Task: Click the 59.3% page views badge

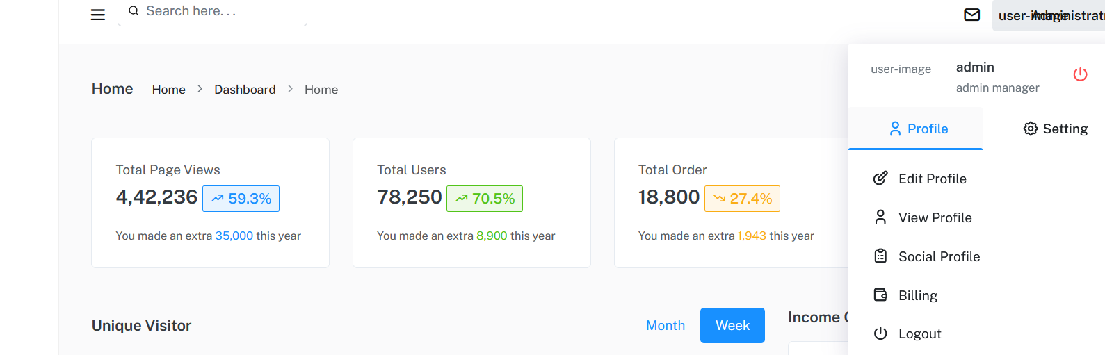Action: click(x=241, y=199)
